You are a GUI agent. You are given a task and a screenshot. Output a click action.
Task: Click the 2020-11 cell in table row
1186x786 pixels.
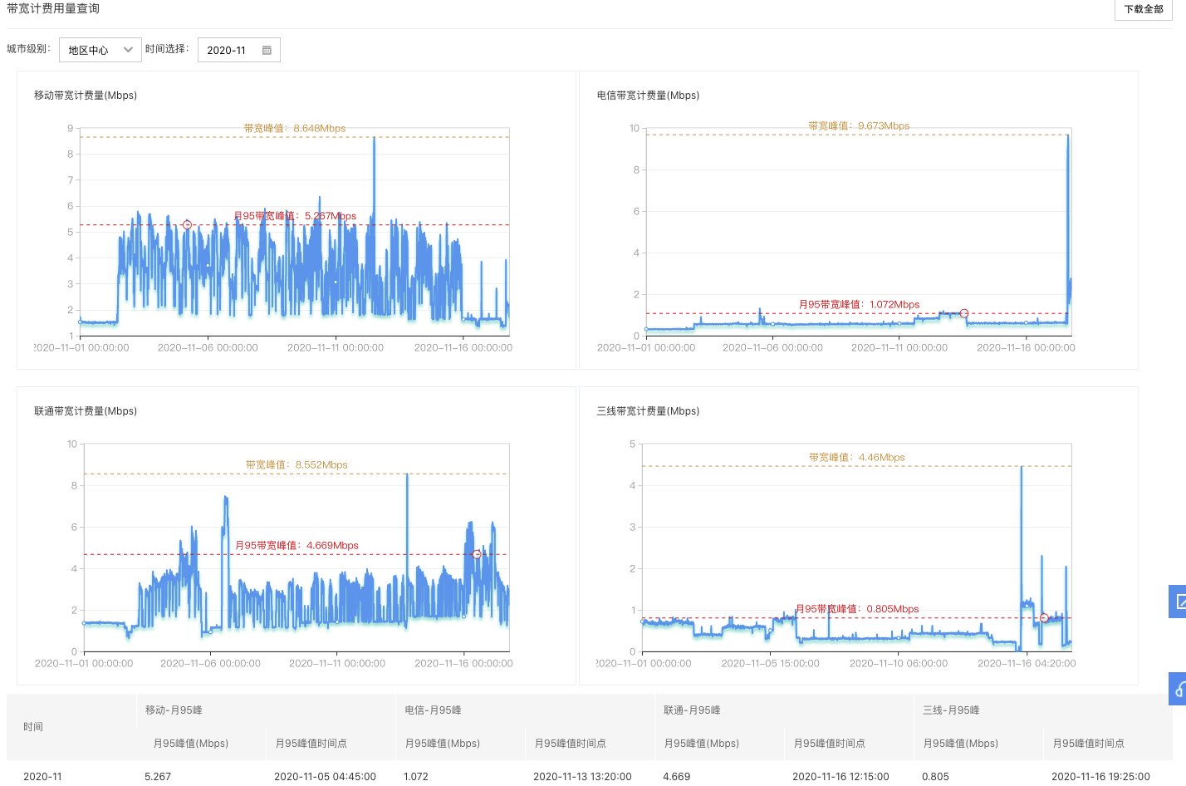pyautogui.click(x=42, y=777)
